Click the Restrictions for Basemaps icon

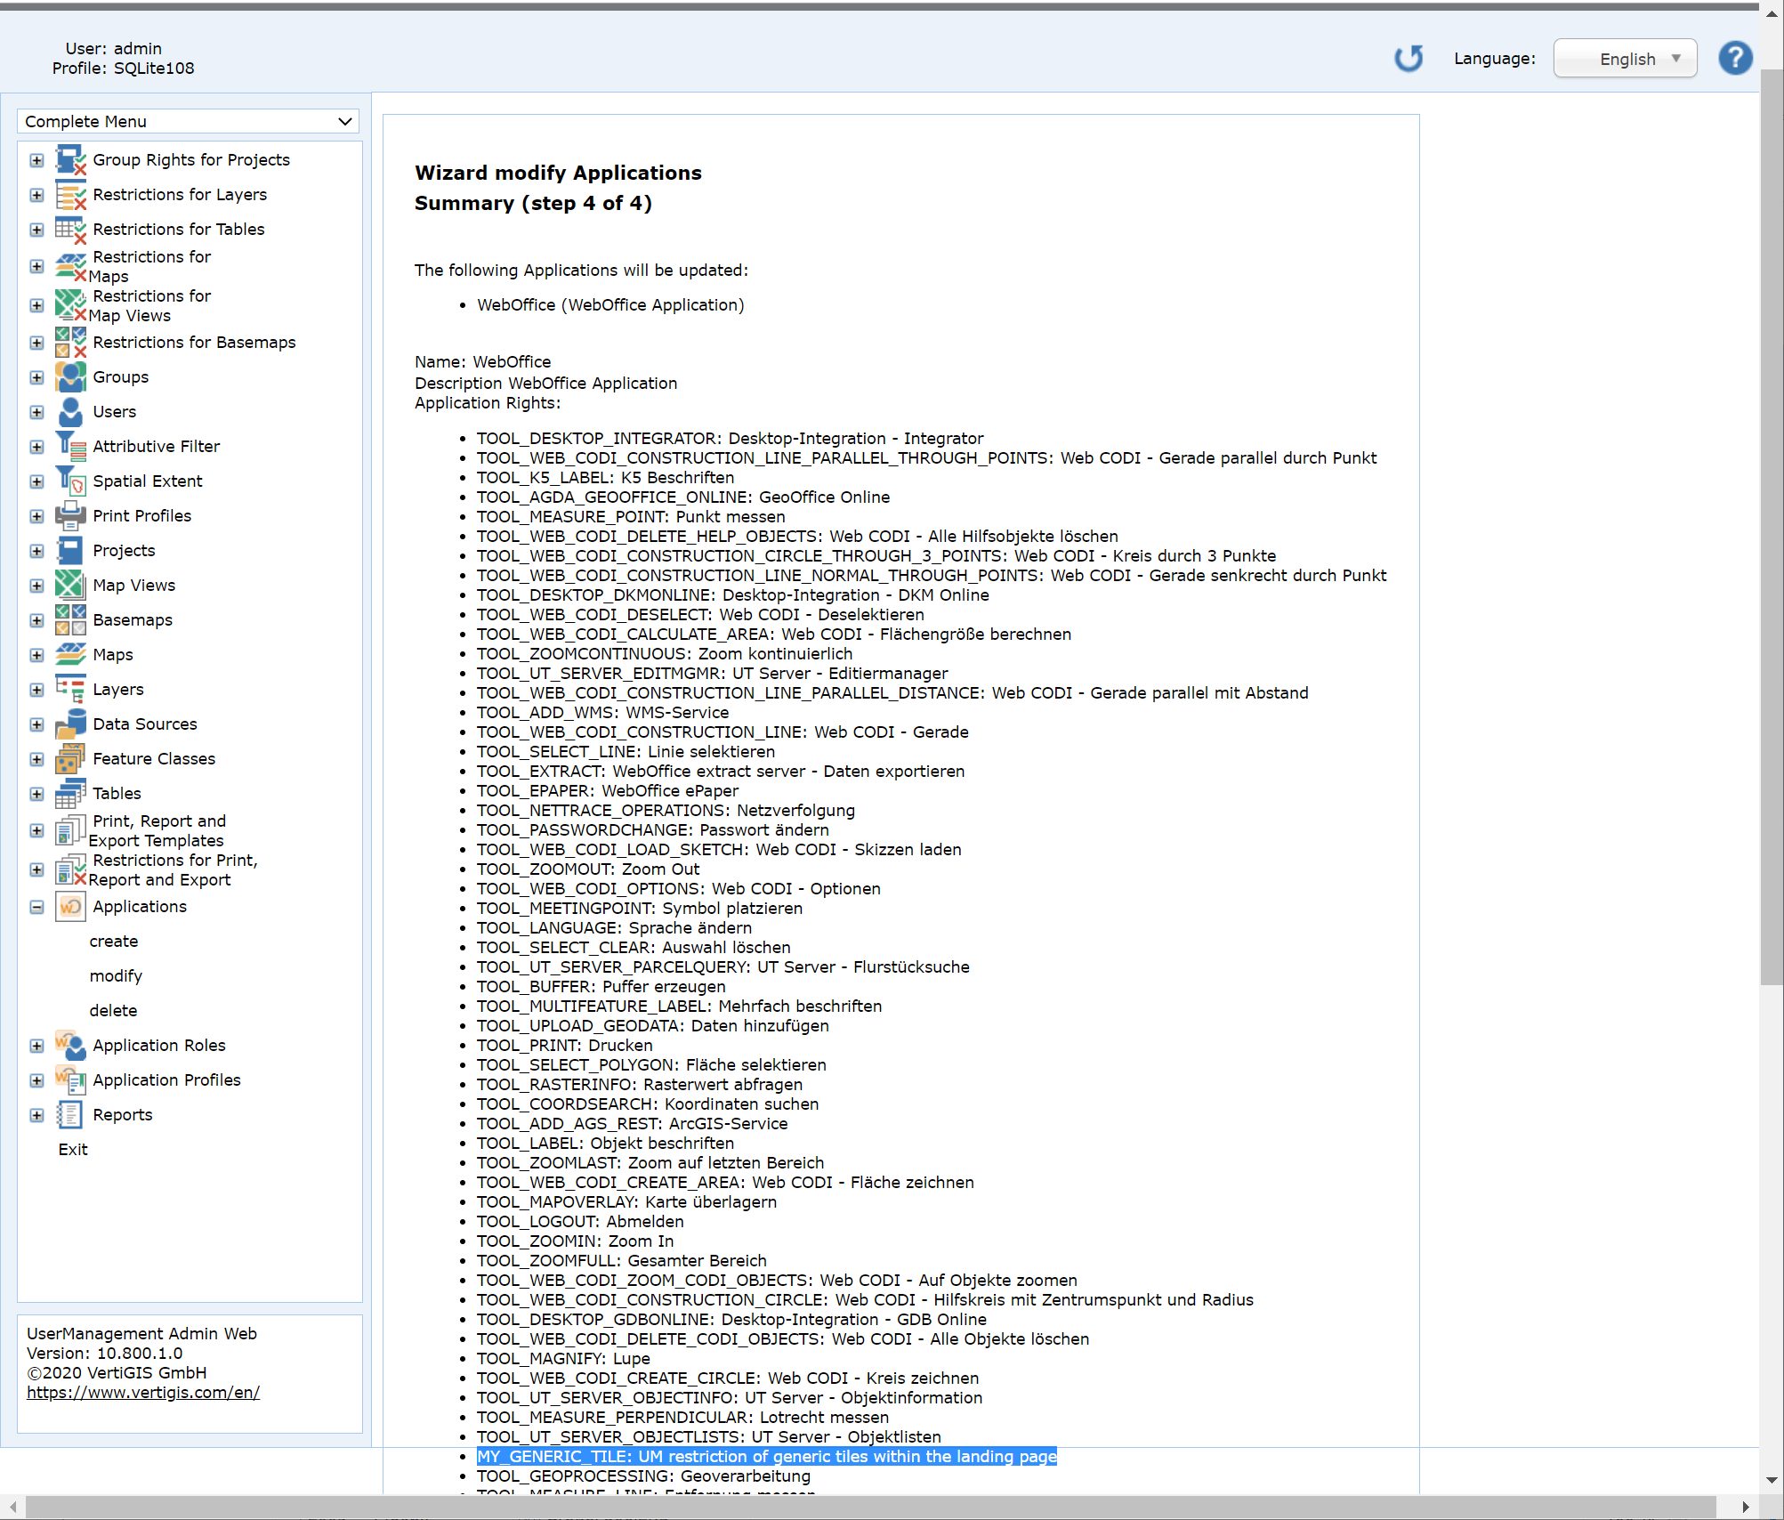[70, 343]
